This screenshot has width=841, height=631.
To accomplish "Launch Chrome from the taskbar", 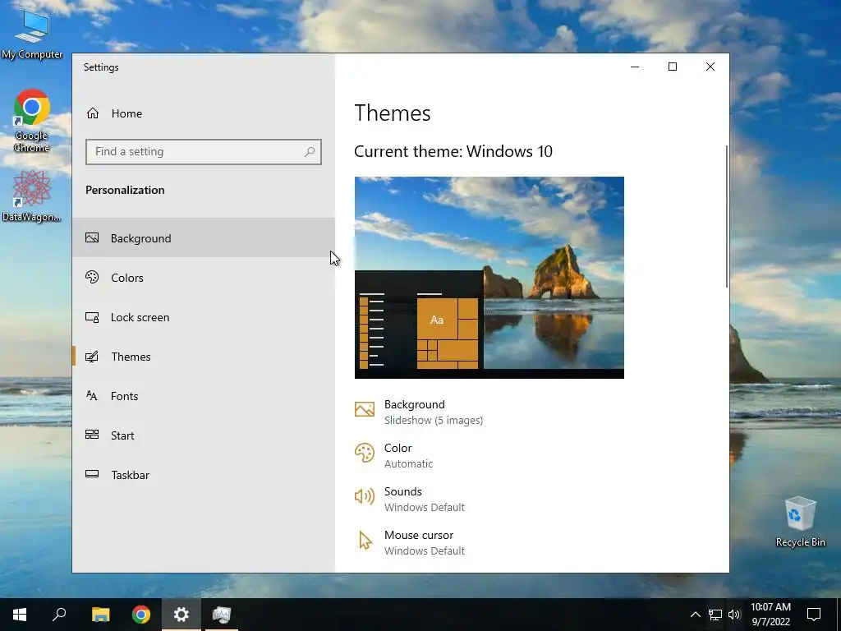I will point(141,615).
